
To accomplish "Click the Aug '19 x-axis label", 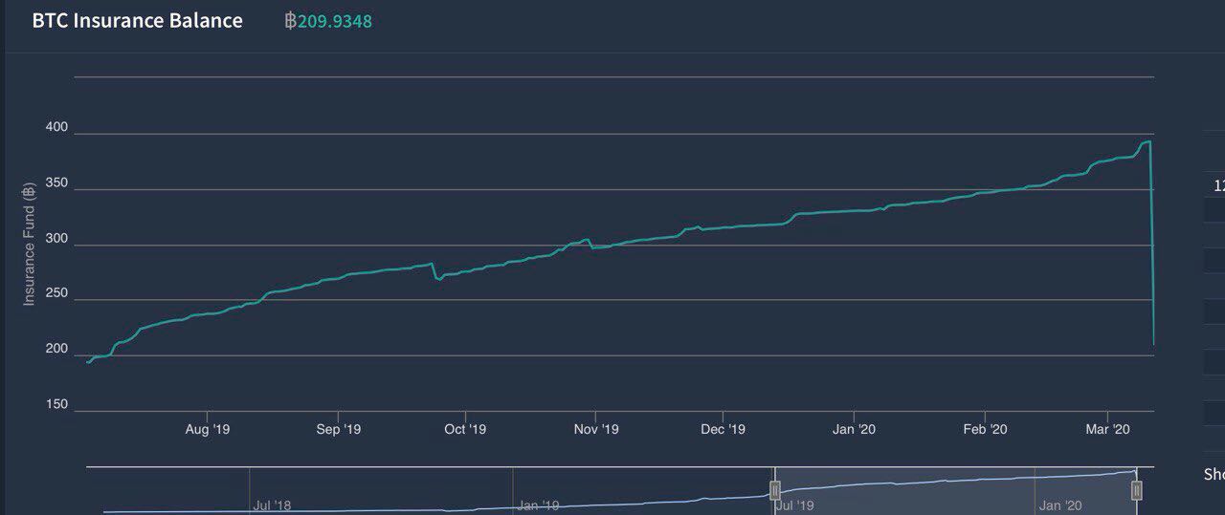I will (x=208, y=430).
